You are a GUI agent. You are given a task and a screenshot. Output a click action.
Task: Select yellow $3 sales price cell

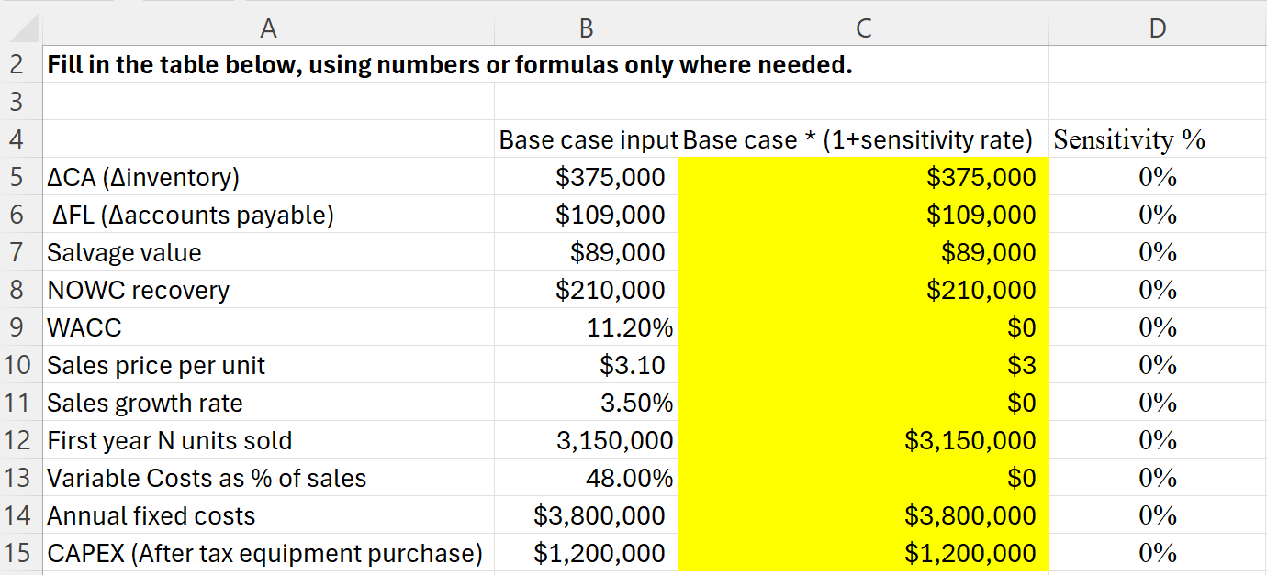point(863,365)
